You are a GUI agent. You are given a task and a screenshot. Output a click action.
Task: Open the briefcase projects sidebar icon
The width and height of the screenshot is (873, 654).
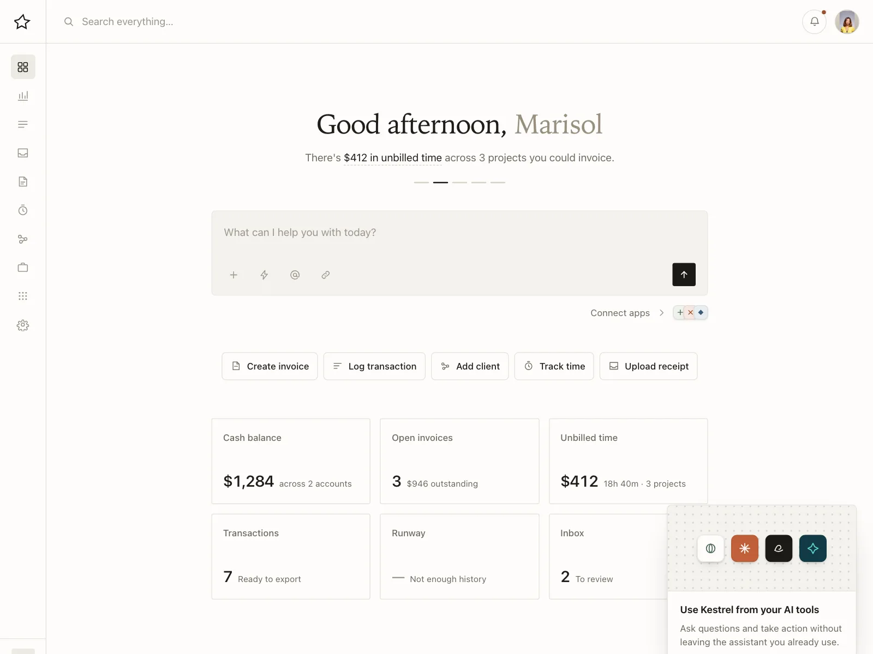click(x=23, y=268)
